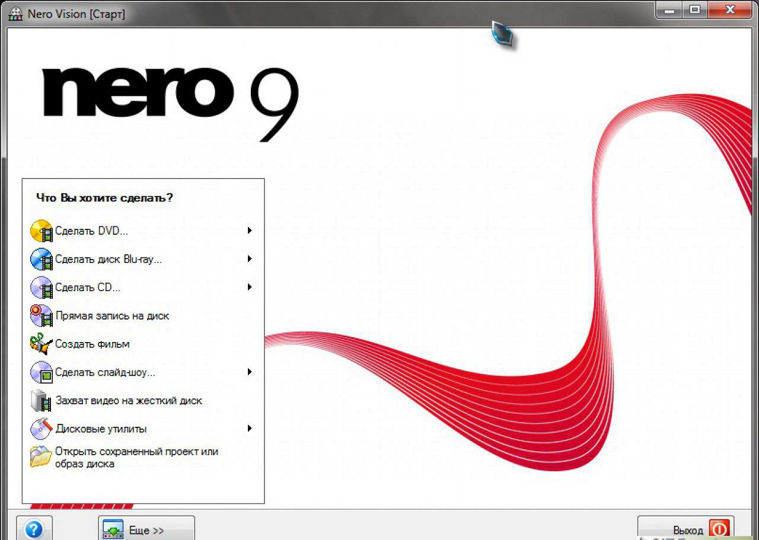Expand the Сделать DVD submenu arrow
This screenshot has width=759, height=540.
(250, 231)
